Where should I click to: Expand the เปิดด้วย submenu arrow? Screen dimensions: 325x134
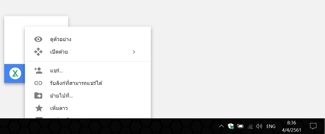click(x=134, y=52)
